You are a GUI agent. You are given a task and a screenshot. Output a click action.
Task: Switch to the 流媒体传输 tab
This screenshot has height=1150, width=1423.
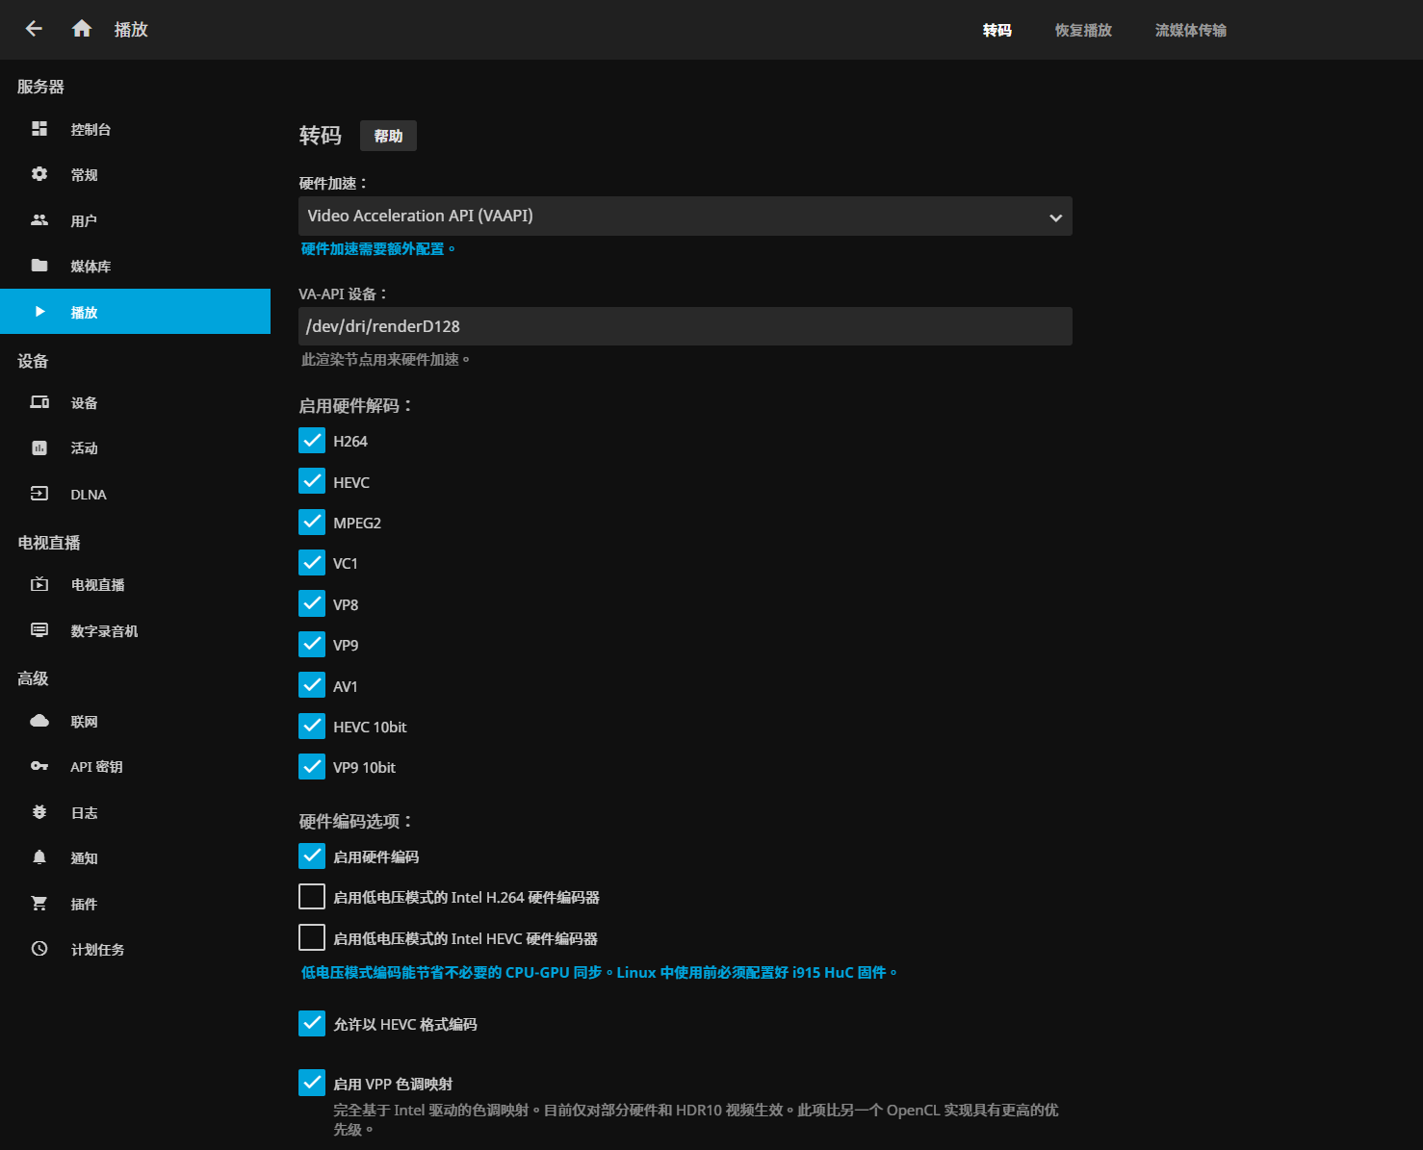(x=1191, y=30)
